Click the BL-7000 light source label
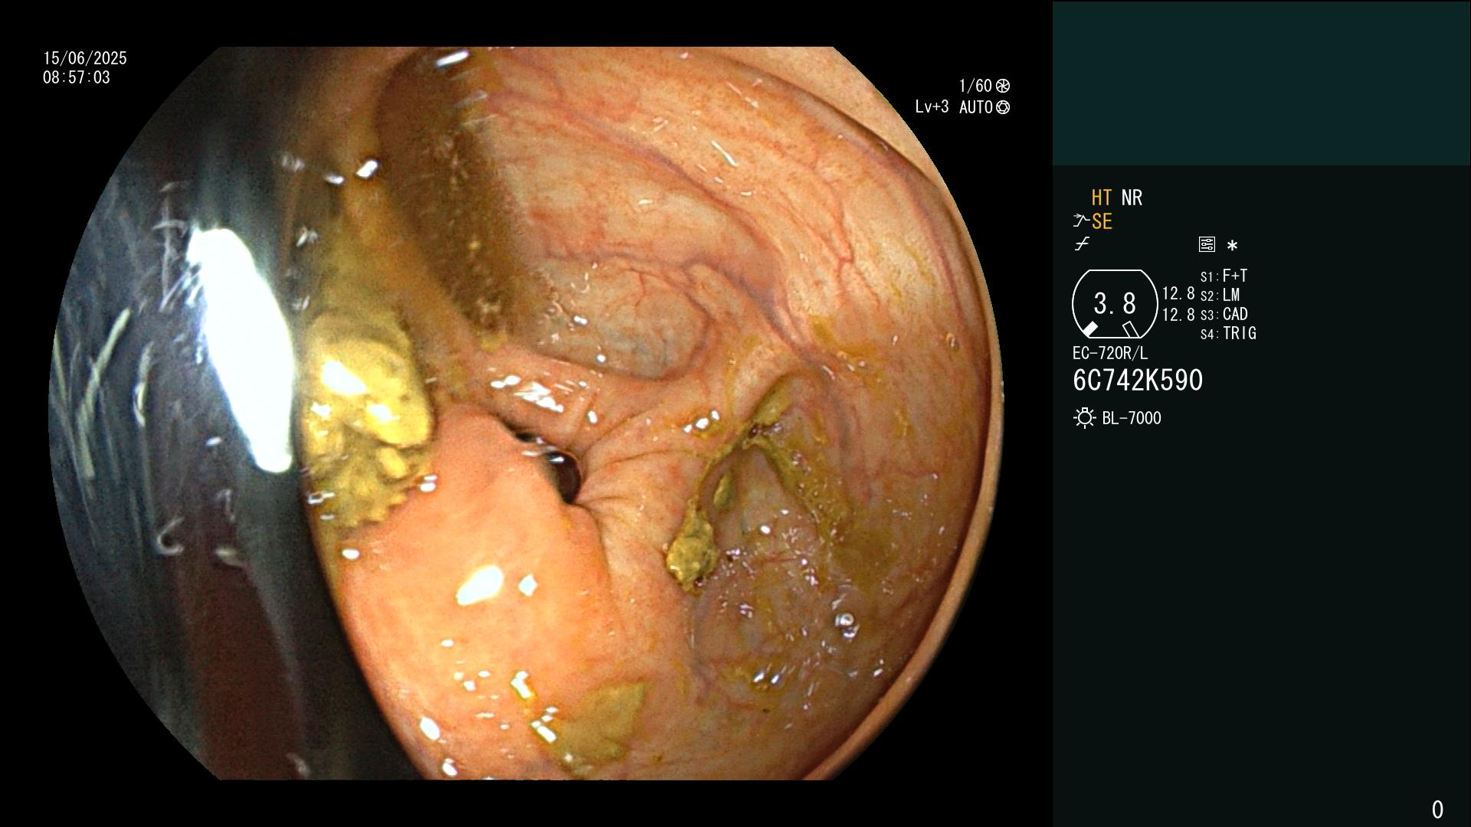Screen dimensions: 1471x827 pos(1132,418)
